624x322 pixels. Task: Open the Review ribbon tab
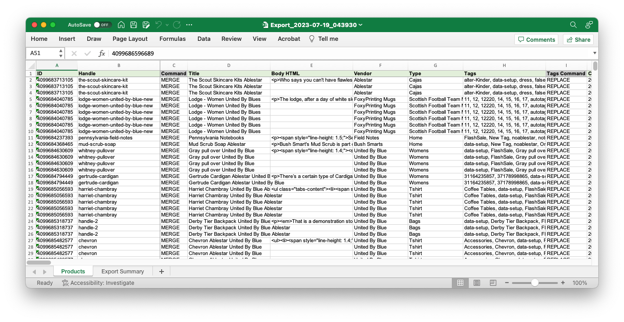[x=231, y=39]
